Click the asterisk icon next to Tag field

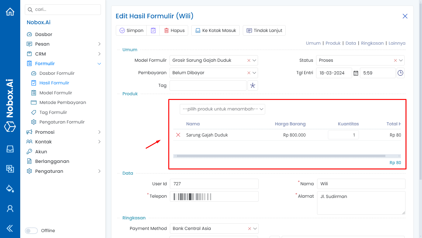pyautogui.click(x=252, y=85)
